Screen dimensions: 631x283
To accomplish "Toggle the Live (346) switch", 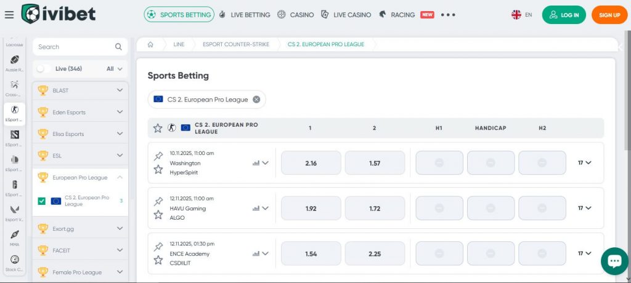I will pyautogui.click(x=43, y=69).
